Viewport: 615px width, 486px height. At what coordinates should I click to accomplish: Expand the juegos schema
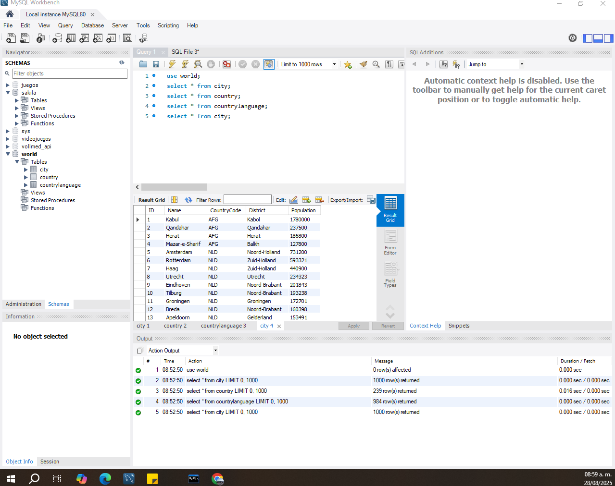(8, 85)
